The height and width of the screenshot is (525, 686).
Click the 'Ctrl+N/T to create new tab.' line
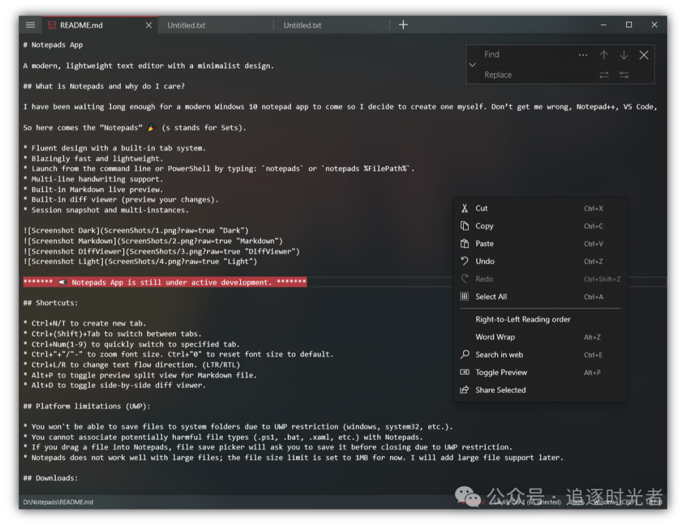[x=85, y=324]
